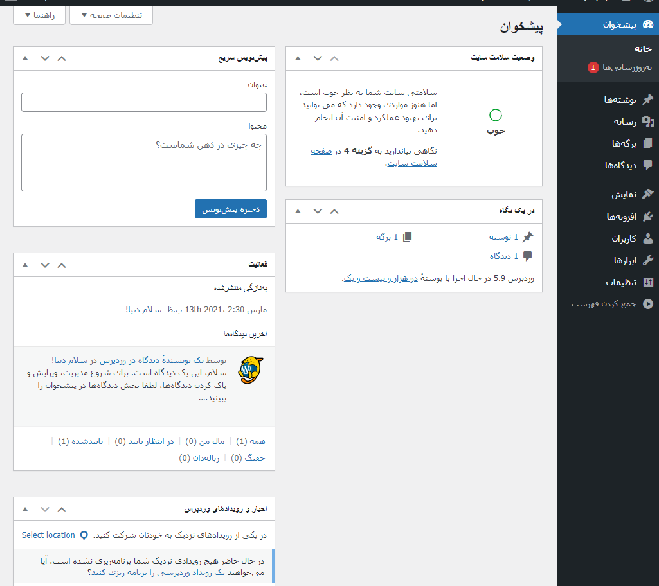Move At a Glance (در یک نگاه) widget up
Image resolution: width=659 pixels, height=586 pixels.
point(334,211)
